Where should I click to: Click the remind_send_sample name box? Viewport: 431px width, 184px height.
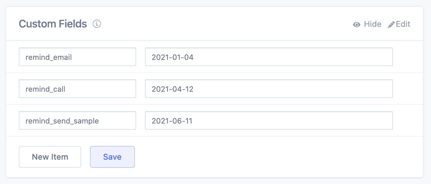[77, 120]
